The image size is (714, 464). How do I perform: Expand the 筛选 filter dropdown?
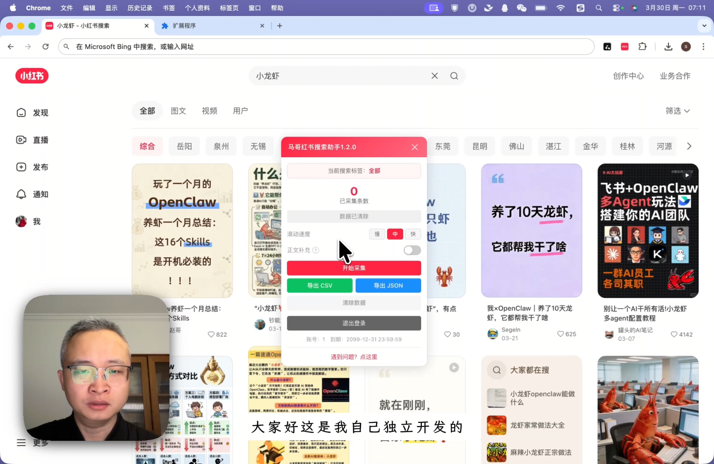(x=678, y=111)
